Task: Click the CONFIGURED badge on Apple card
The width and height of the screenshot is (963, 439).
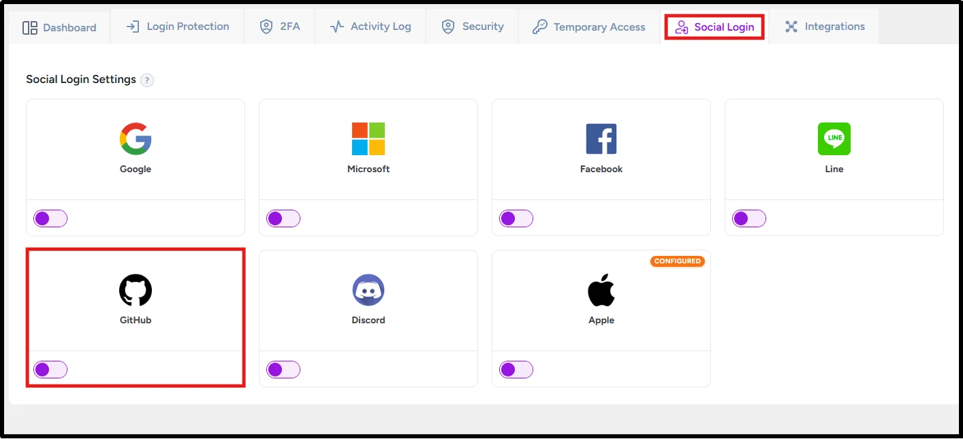Action: [x=678, y=261]
